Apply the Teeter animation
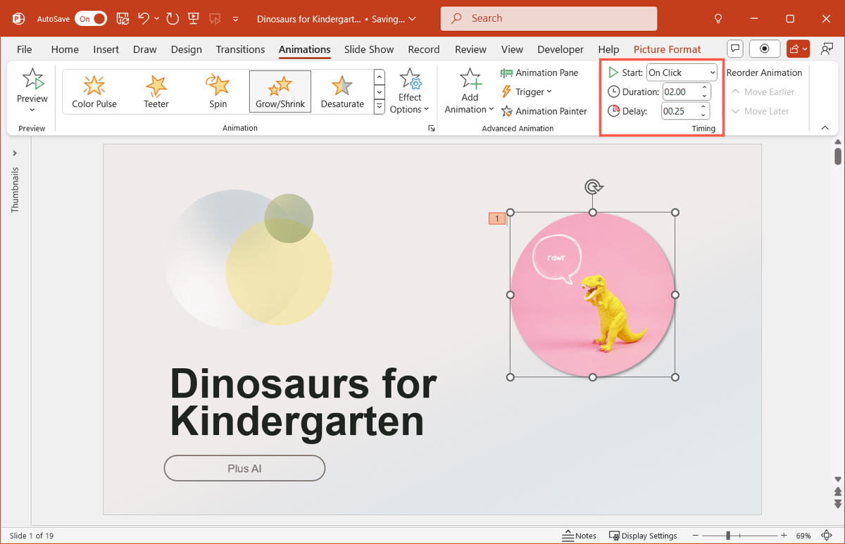The height and width of the screenshot is (544, 845). 156,91
